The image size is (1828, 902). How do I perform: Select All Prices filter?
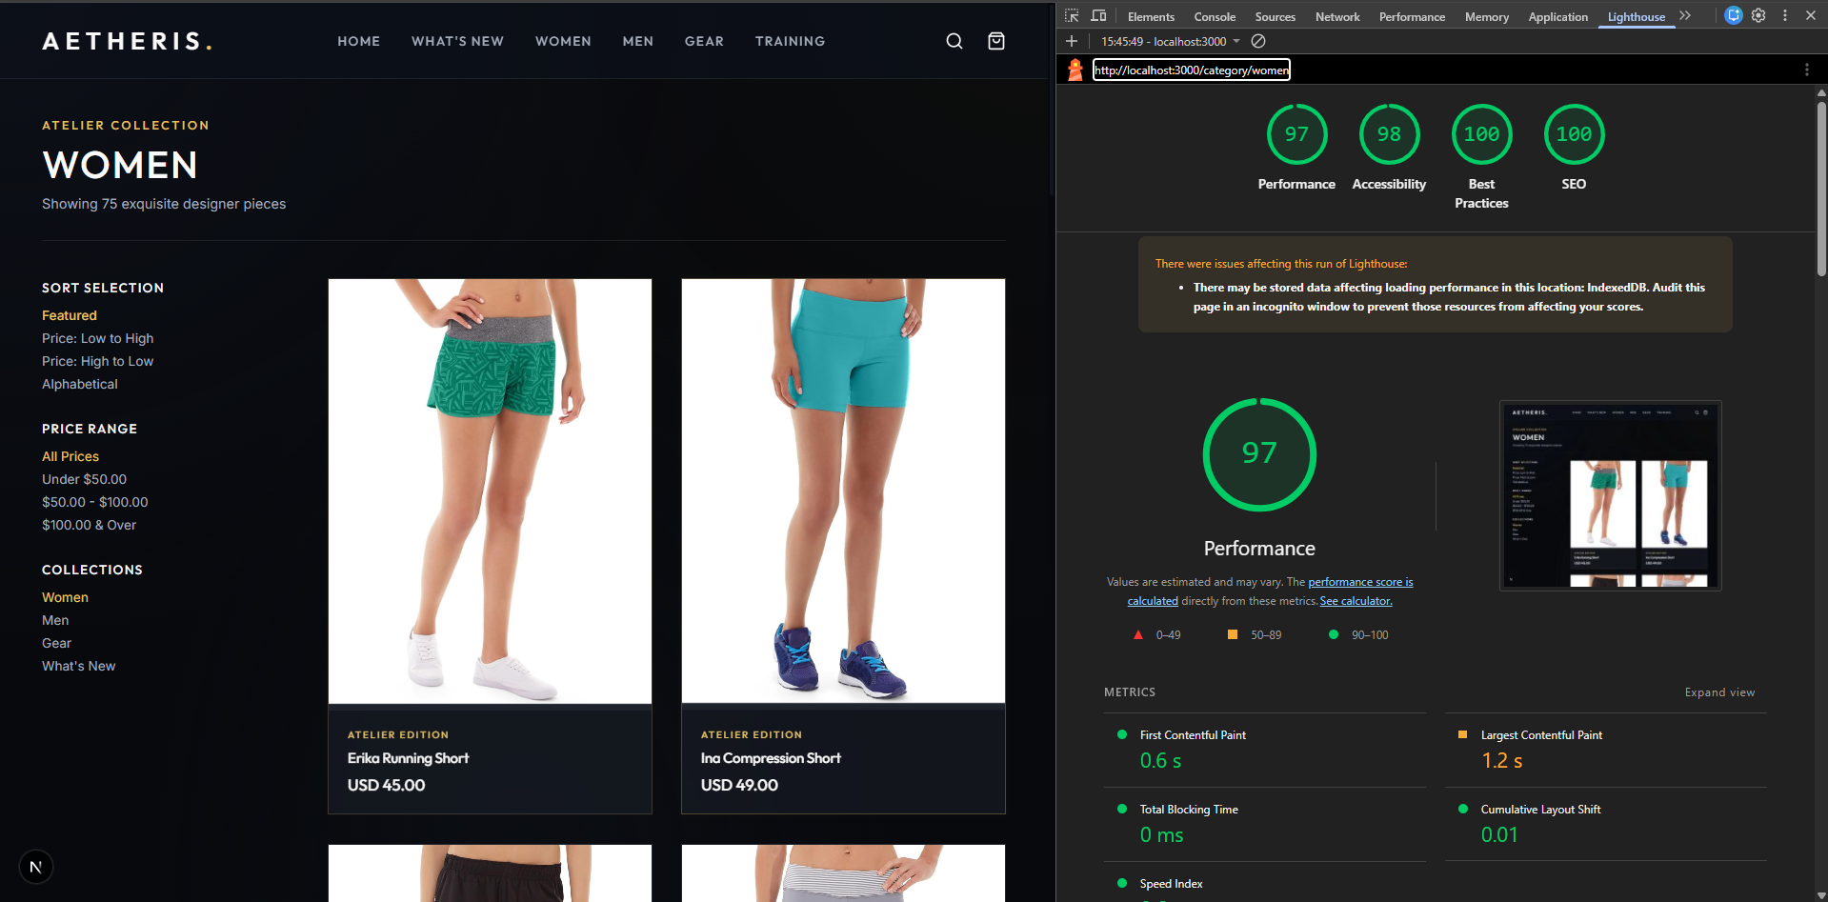(70, 456)
